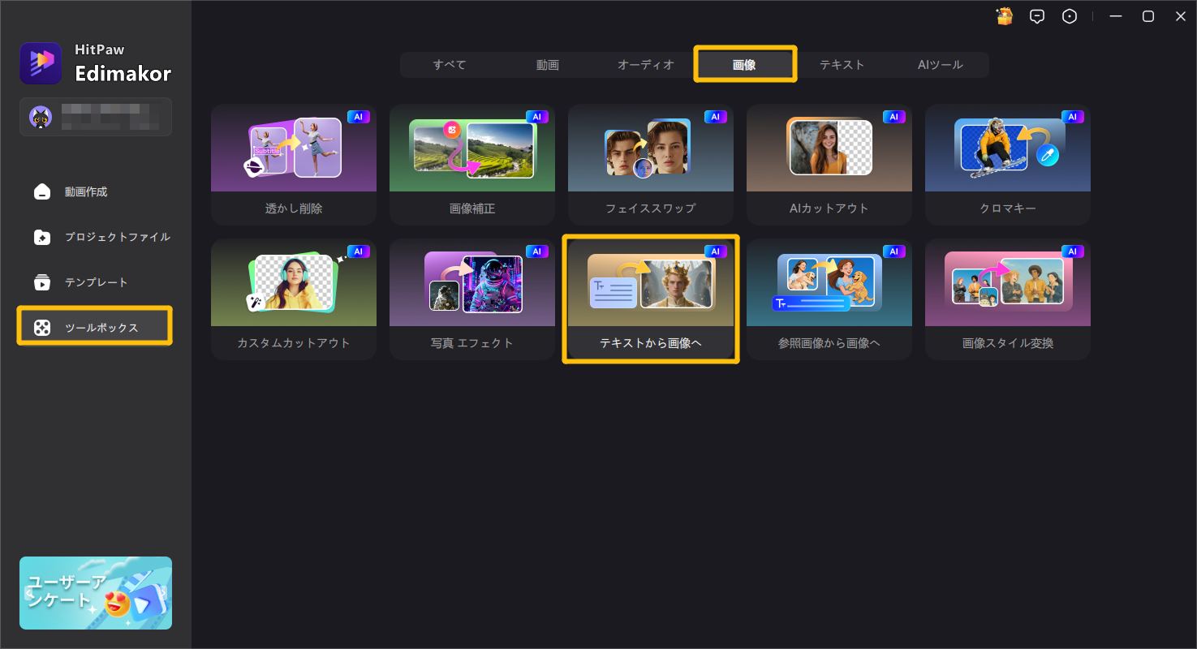Viewport: 1197px width, 649px height.
Task: Click the HitPaw Edimakor logo icon
Action: (41, 63)
